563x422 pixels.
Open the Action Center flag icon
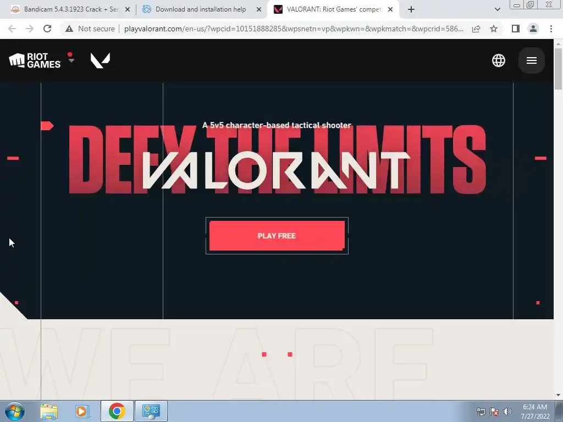tap(494, 412)
